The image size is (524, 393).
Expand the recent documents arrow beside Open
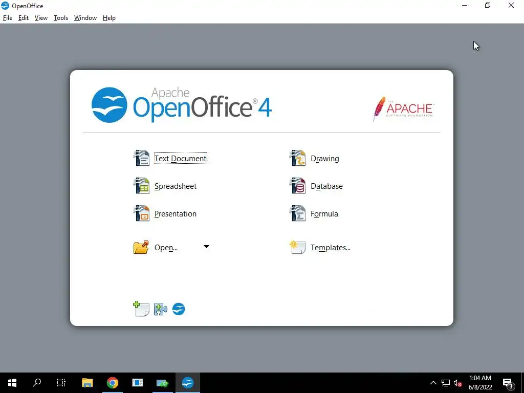(206, 247)
